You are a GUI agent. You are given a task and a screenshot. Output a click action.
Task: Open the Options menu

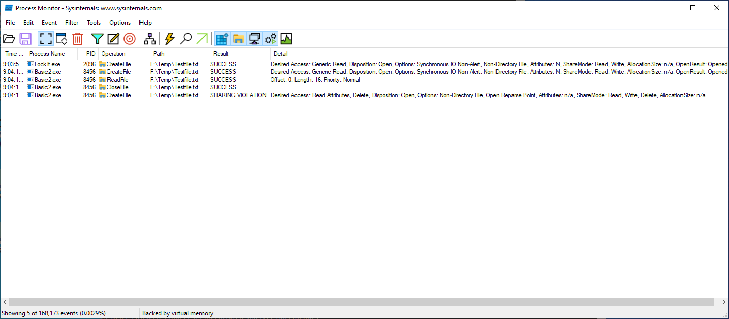120,23
